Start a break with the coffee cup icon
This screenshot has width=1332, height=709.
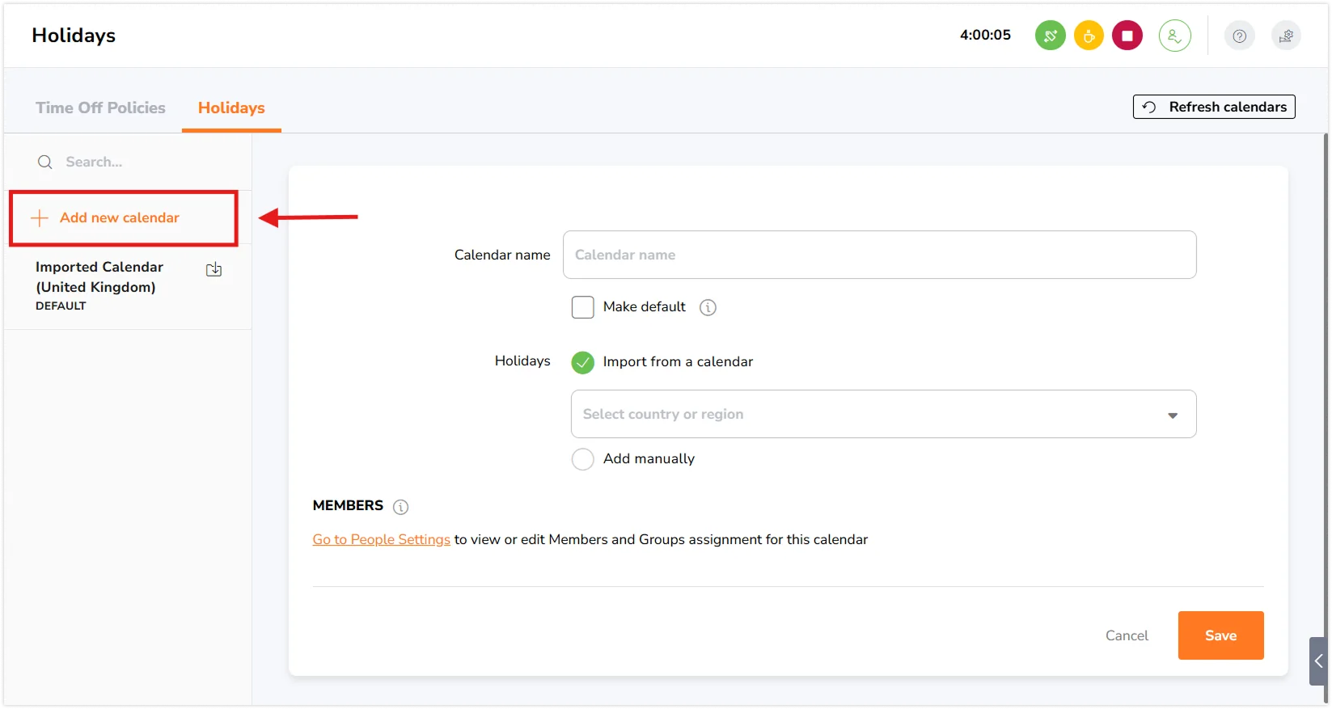coord(1089,36)
